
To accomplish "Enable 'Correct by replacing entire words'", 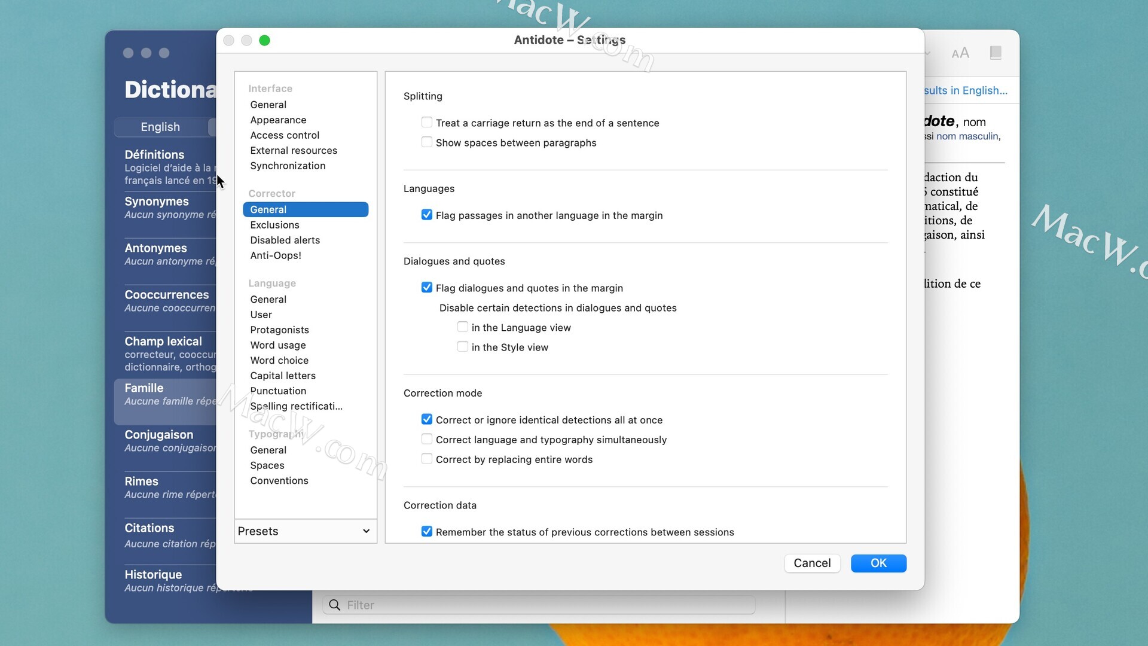I will pyautogui.click(x=427, y=459).
